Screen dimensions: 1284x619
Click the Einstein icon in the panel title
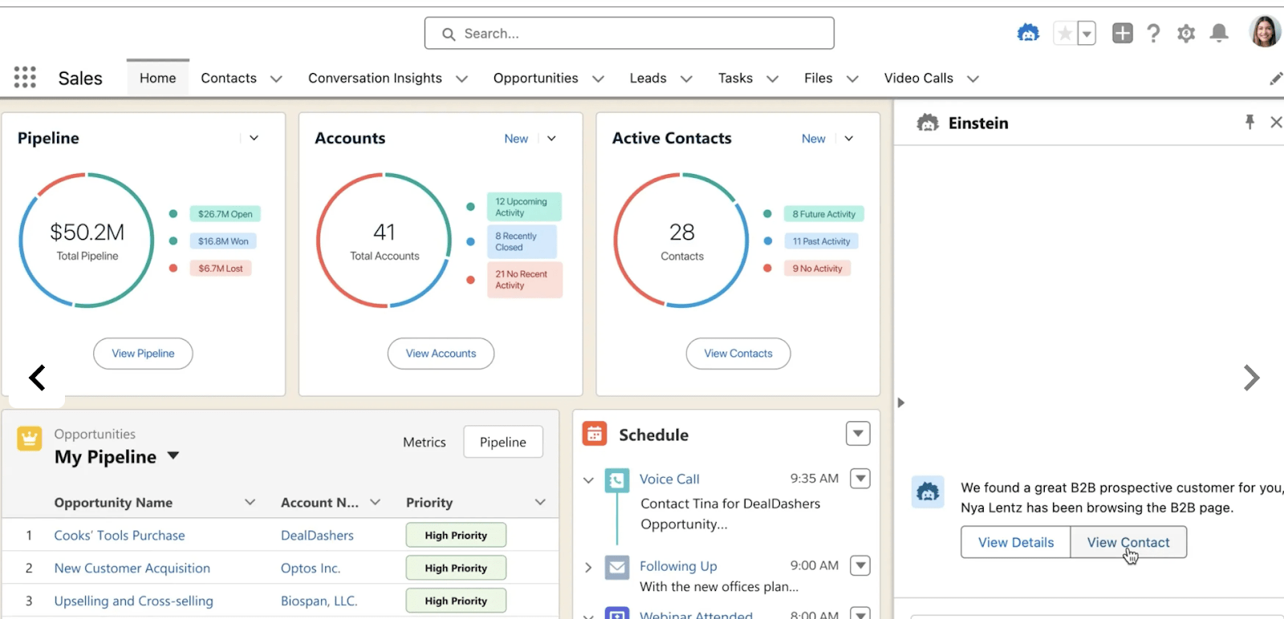[928, 123]
